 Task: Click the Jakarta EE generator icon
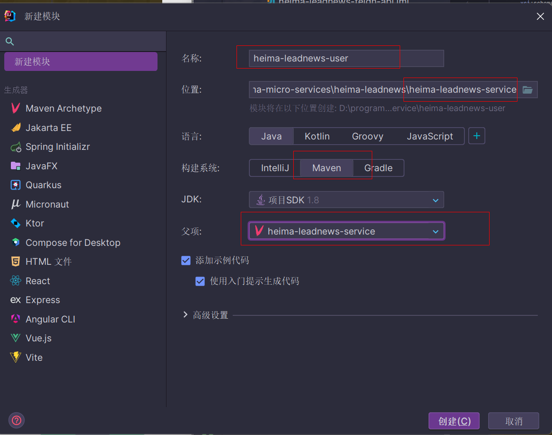pyautogui.click(x=16, y=127)
